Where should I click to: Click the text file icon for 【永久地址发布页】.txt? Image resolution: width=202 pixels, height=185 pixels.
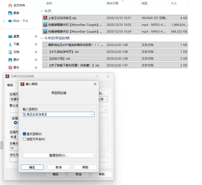click(45, 52)
